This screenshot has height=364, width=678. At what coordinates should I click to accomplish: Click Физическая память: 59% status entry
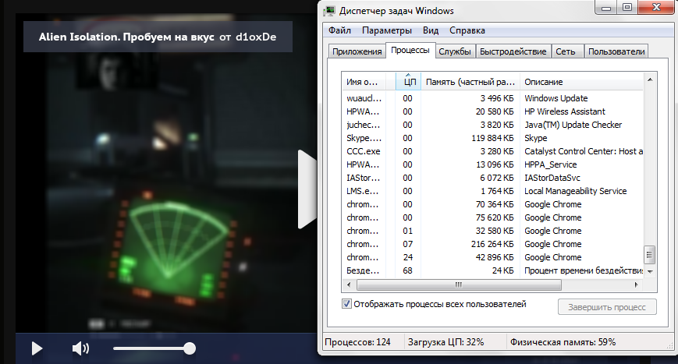coord(563,342)
